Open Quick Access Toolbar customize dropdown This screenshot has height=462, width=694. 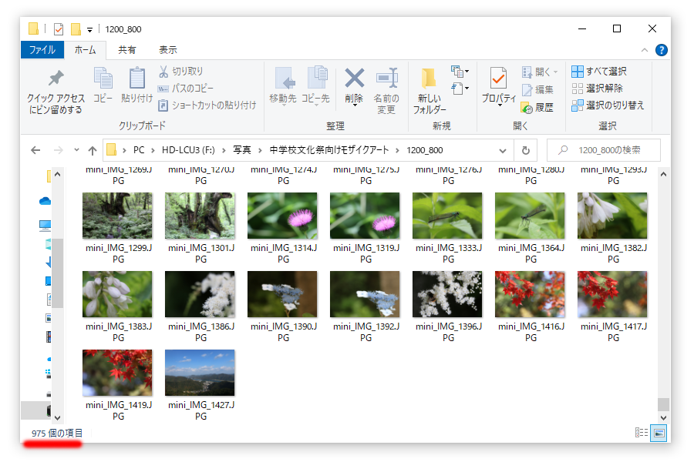coord(90,29)
